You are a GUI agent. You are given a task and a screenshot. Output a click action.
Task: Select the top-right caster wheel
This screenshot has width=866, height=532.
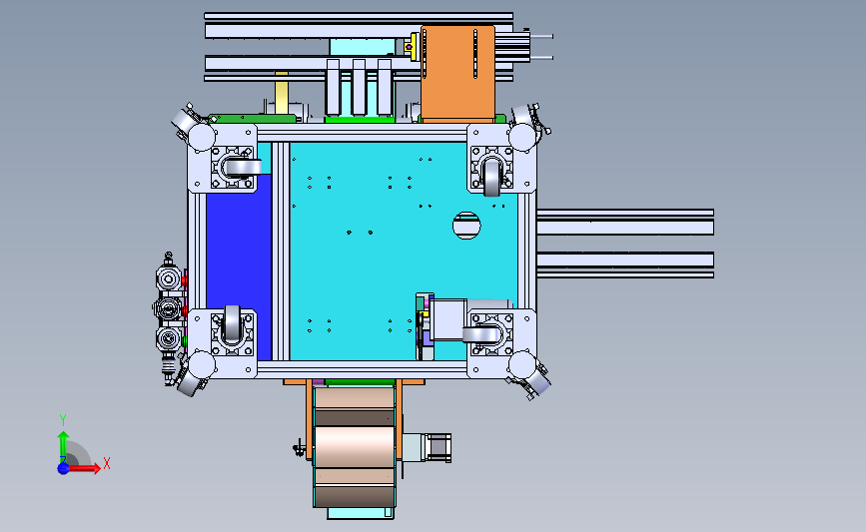pos(491,177)
